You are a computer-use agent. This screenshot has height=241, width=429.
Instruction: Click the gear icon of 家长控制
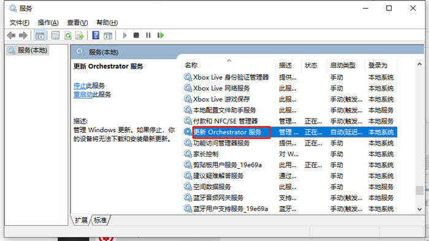[x=188, y=154]
